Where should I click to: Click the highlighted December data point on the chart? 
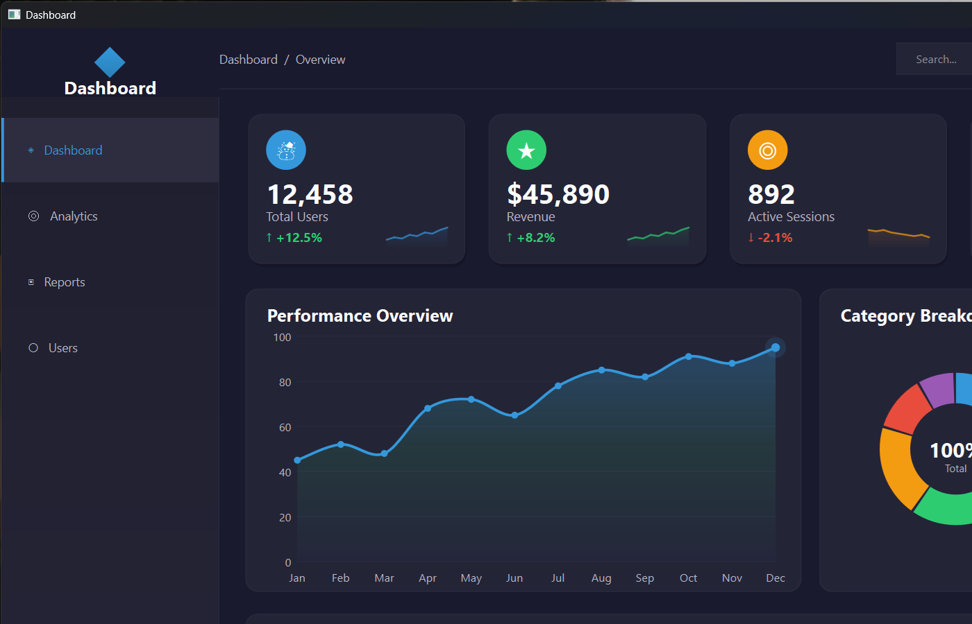pos(774,347)
